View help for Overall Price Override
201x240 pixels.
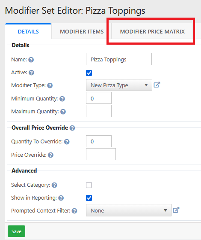tap(72, 128)
